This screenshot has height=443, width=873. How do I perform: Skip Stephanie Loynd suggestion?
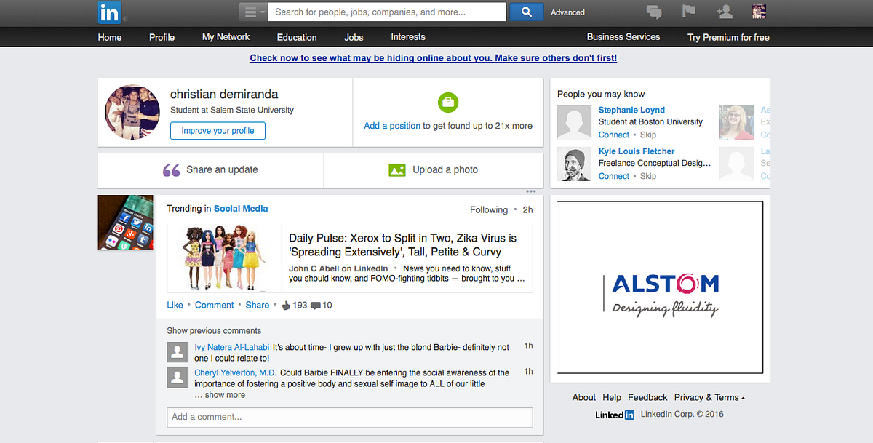(648, 135)
